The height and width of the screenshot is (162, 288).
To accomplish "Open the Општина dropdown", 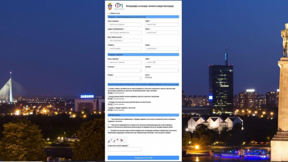I will [124, 70].
